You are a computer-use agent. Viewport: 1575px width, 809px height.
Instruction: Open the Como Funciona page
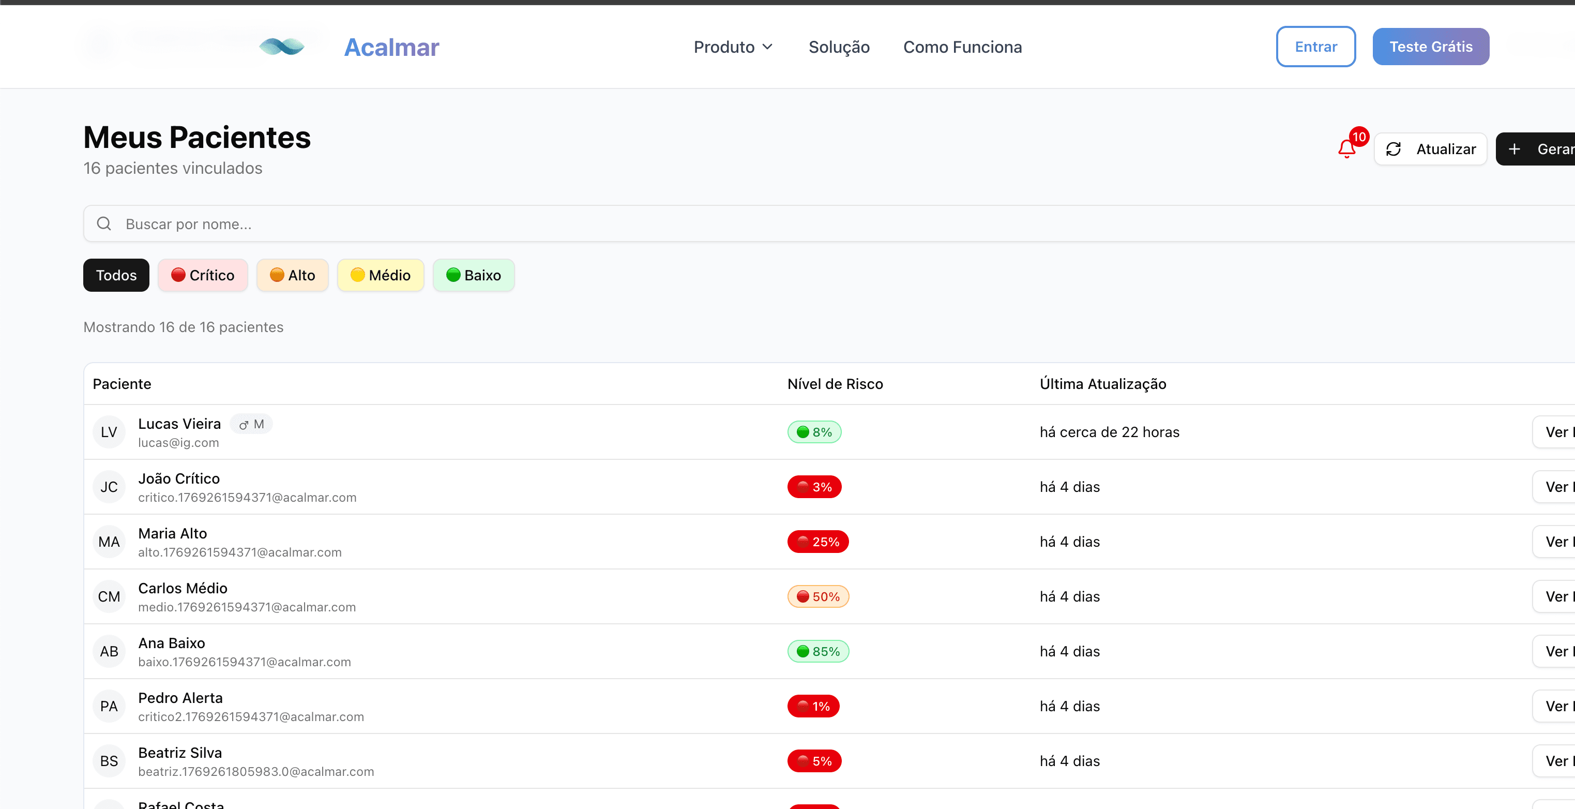pyautogui.click(x=962, y=47)
